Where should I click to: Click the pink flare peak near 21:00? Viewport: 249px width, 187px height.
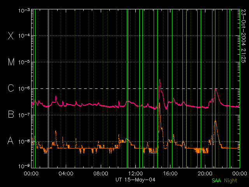click(216, 90)
